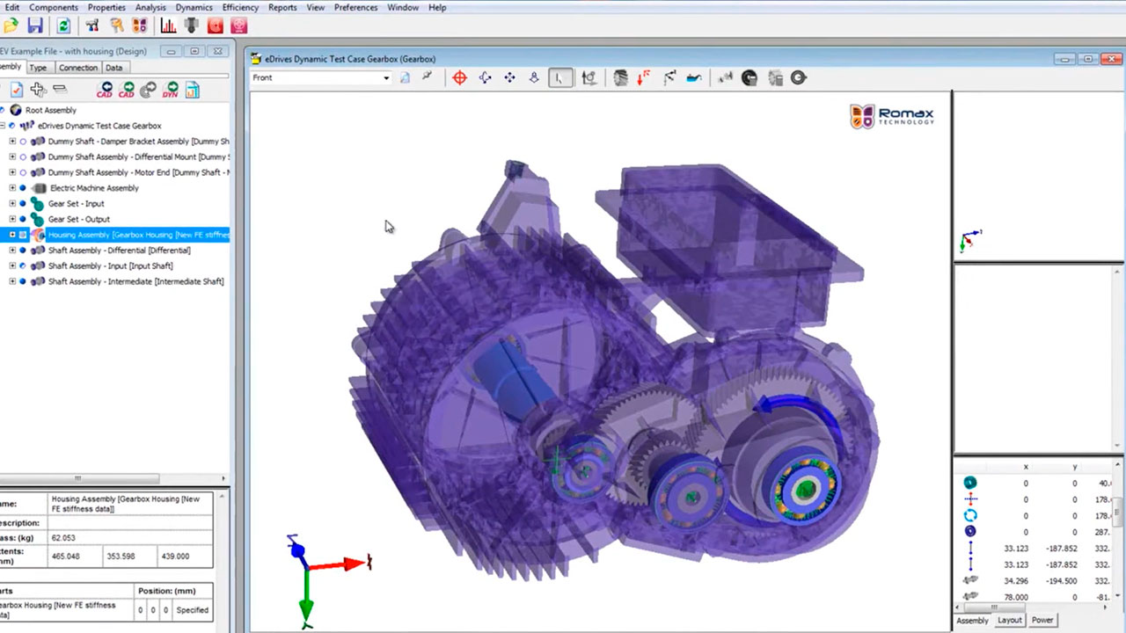1126x633 pixels.
Task: Open the Dynamics menu
Action: pyautogui.click(x=194, y=7)
